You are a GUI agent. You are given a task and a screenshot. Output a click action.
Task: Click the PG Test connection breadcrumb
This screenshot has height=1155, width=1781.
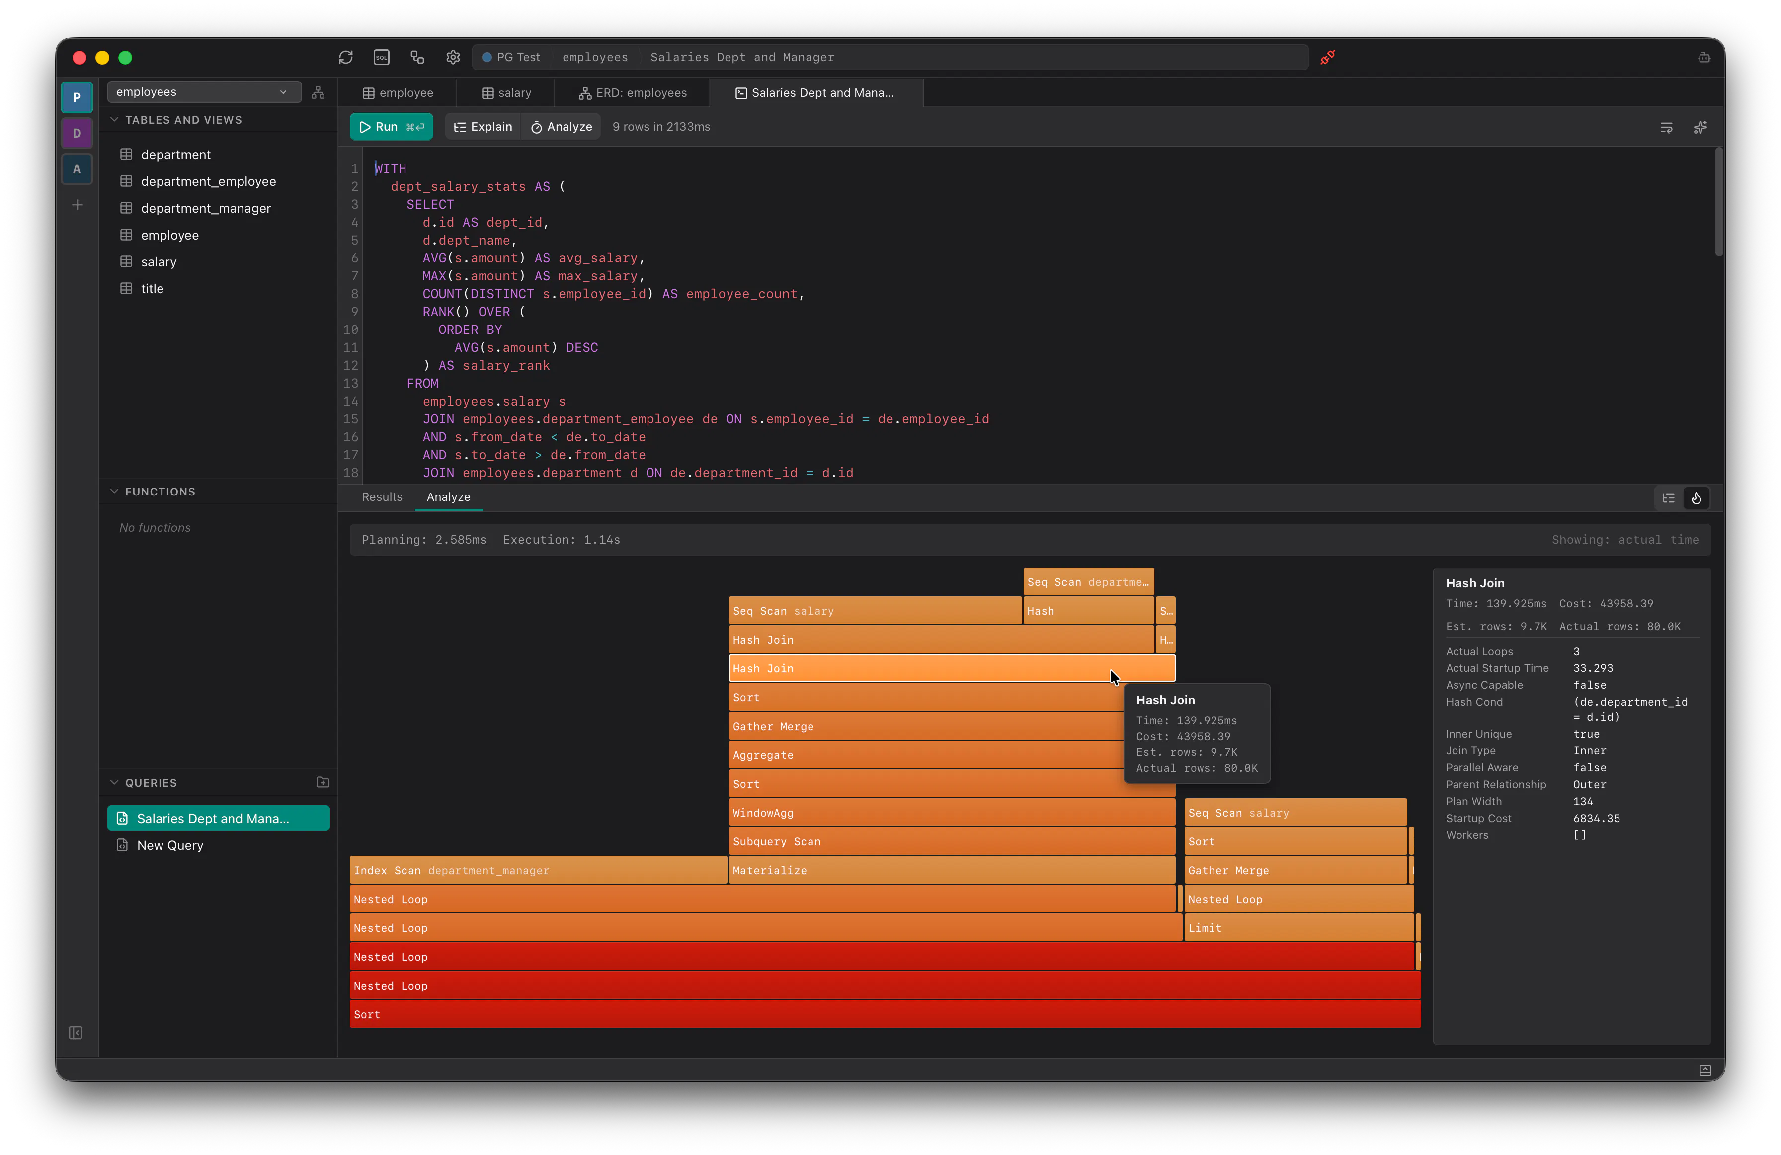point(511,57)
